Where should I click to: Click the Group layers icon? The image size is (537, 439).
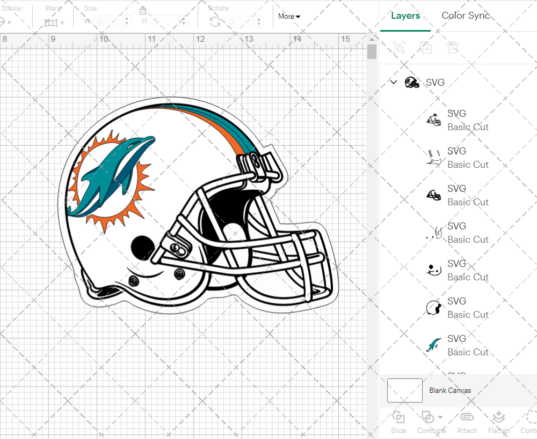point(399,48)
